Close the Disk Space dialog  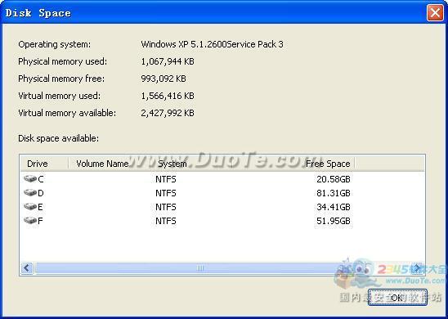click(x=435, y=13)
